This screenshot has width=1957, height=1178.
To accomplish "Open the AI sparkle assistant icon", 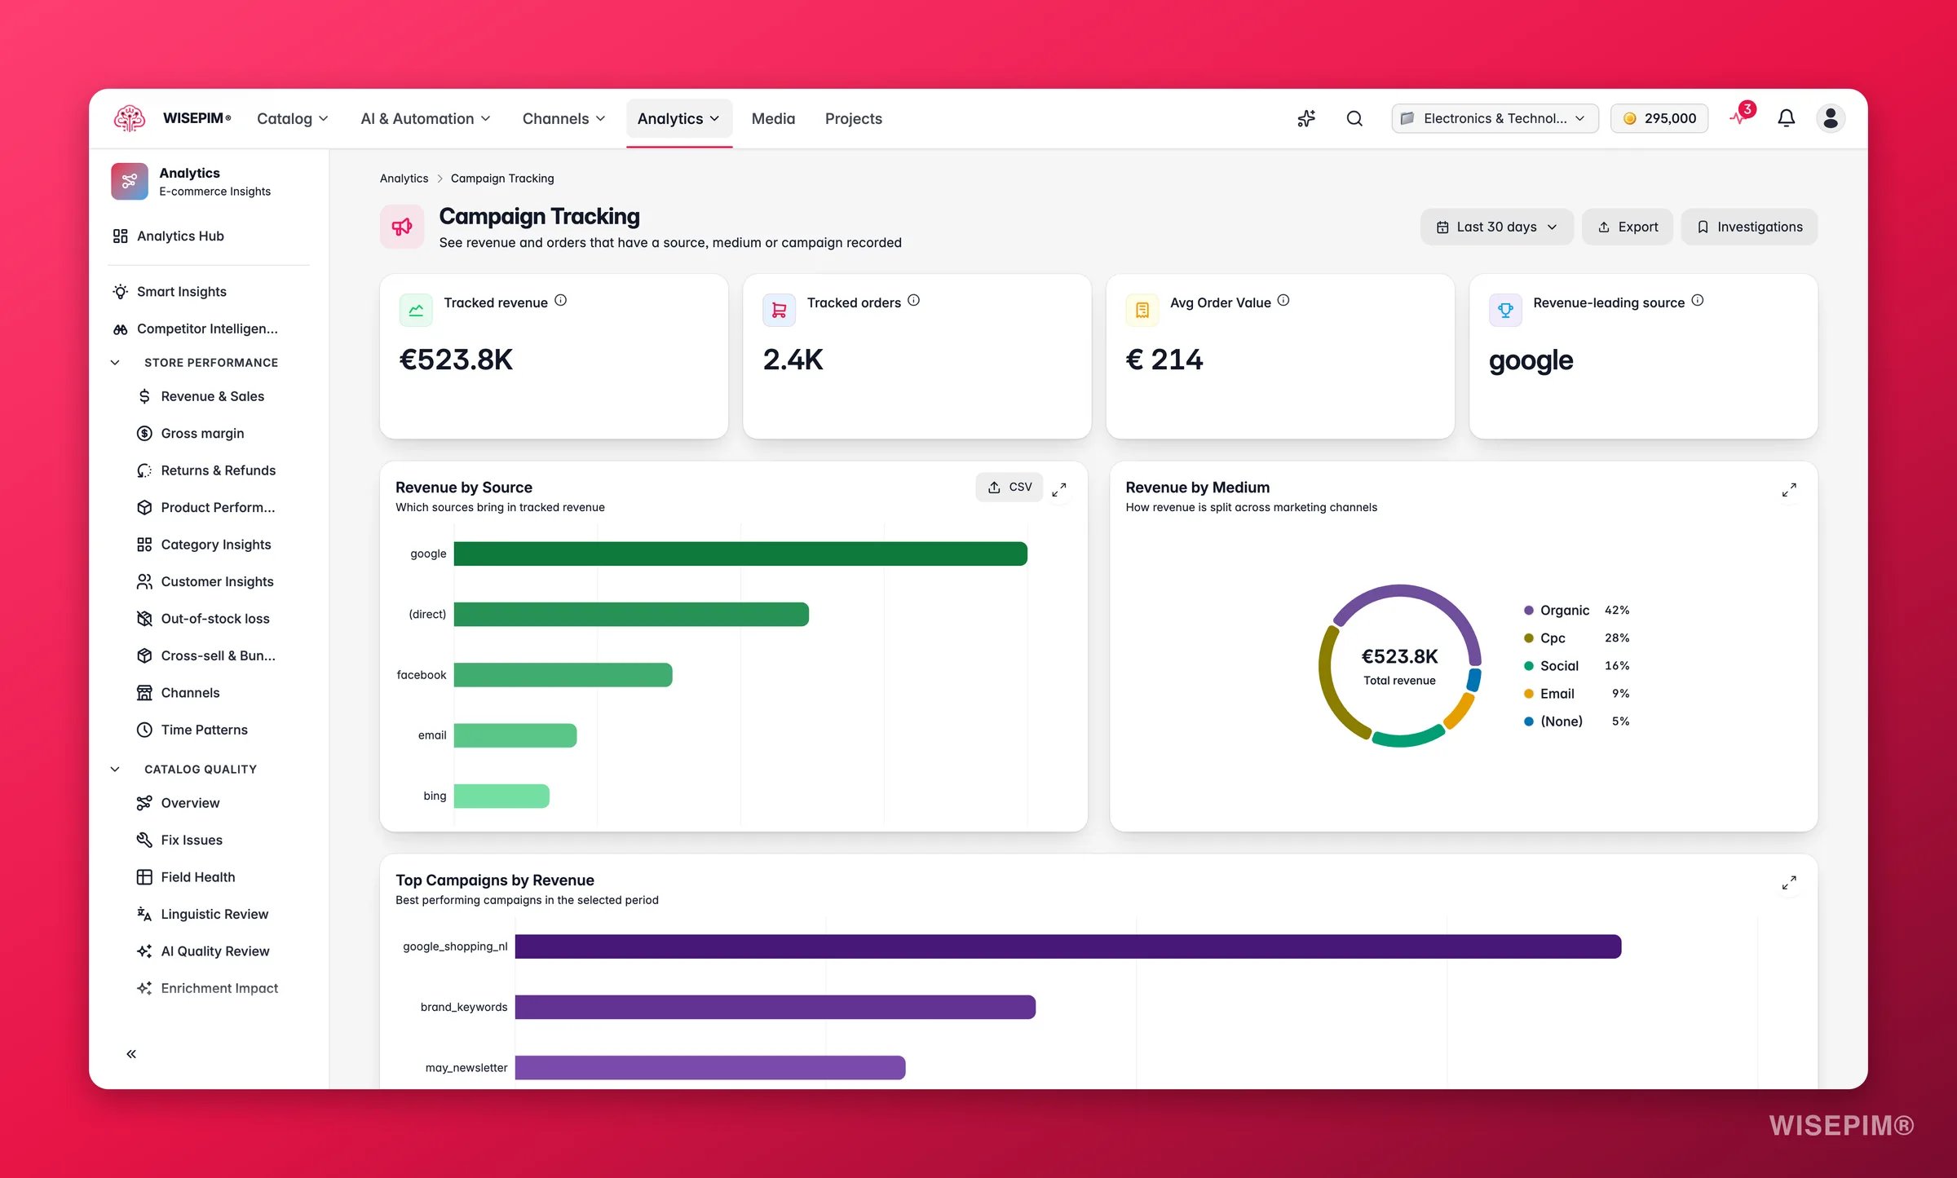I will (1306, 118).
